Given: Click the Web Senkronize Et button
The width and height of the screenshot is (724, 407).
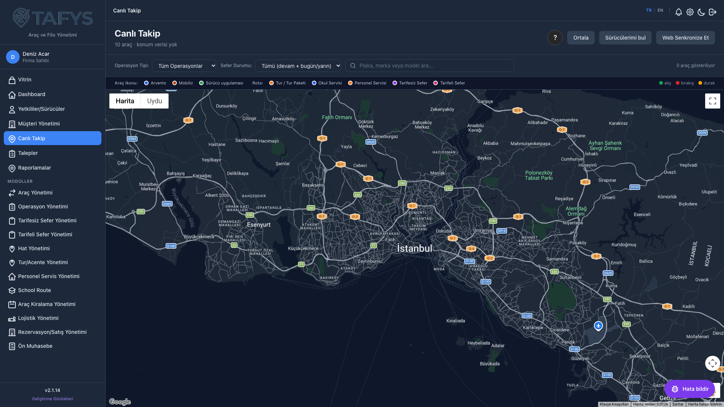Looking at the screenshot, I should (686, 38).
